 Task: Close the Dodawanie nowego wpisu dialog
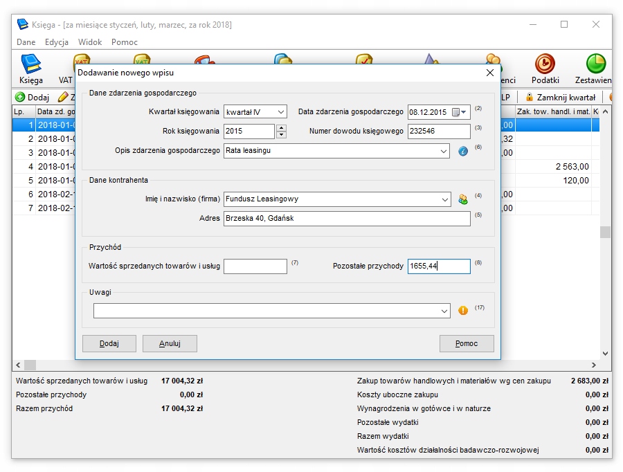tap(490, 73)
